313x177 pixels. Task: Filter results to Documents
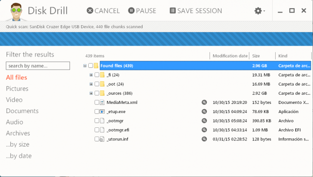[x=22, y=111]
